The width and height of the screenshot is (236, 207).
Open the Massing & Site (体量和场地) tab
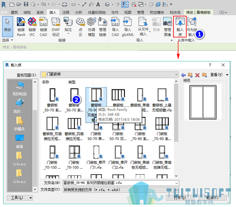(97, 12)
